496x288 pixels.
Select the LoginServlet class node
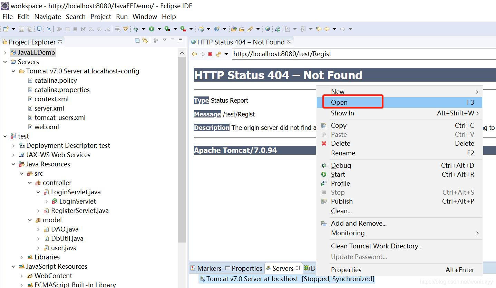(78, 202)
